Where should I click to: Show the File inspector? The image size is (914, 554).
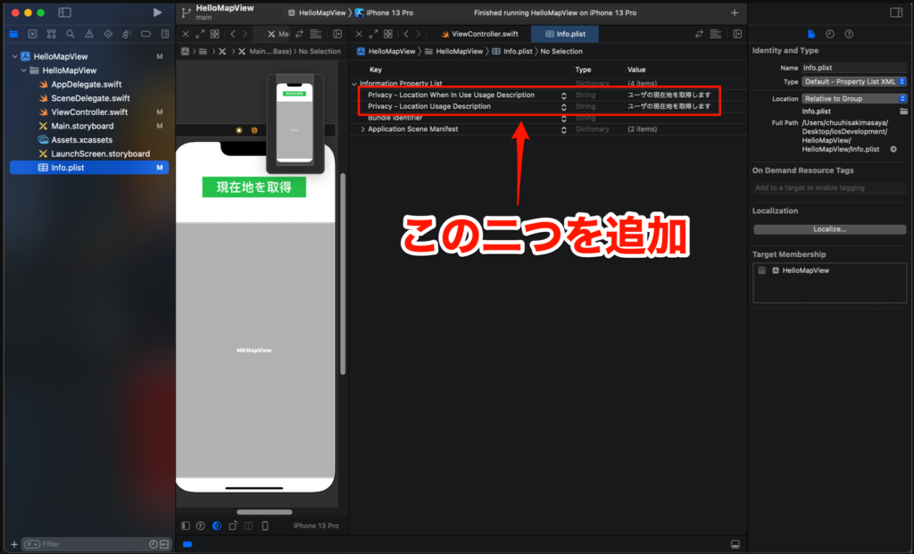click(x=811, y=34)
